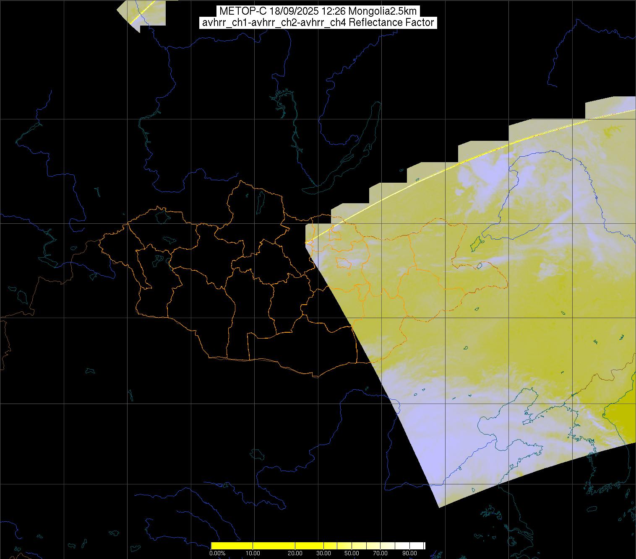Select the white 90+ color bar segment

416,546
